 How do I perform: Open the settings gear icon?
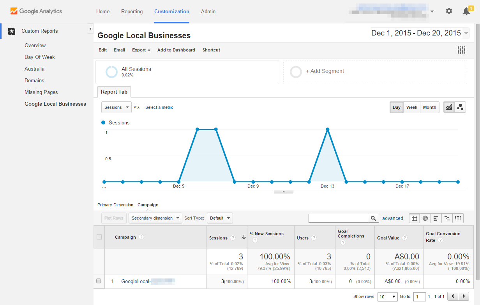click(x=449, y=11)
